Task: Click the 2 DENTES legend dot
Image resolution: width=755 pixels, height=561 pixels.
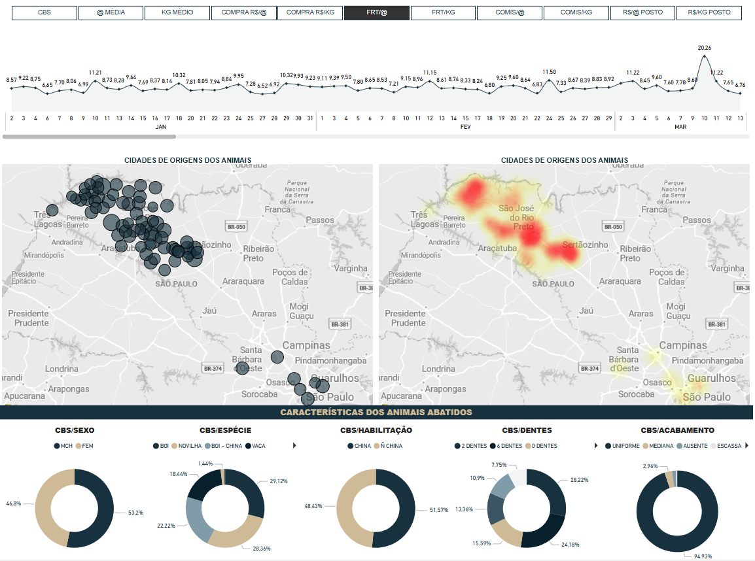Action: coord(457,446)
